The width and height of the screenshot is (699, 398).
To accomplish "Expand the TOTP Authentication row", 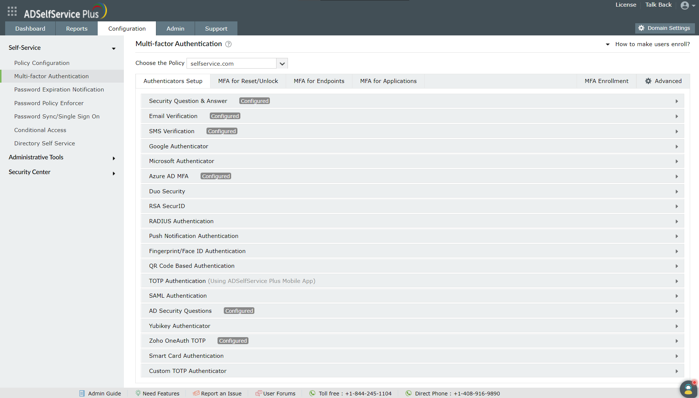I will coord(413,281).
